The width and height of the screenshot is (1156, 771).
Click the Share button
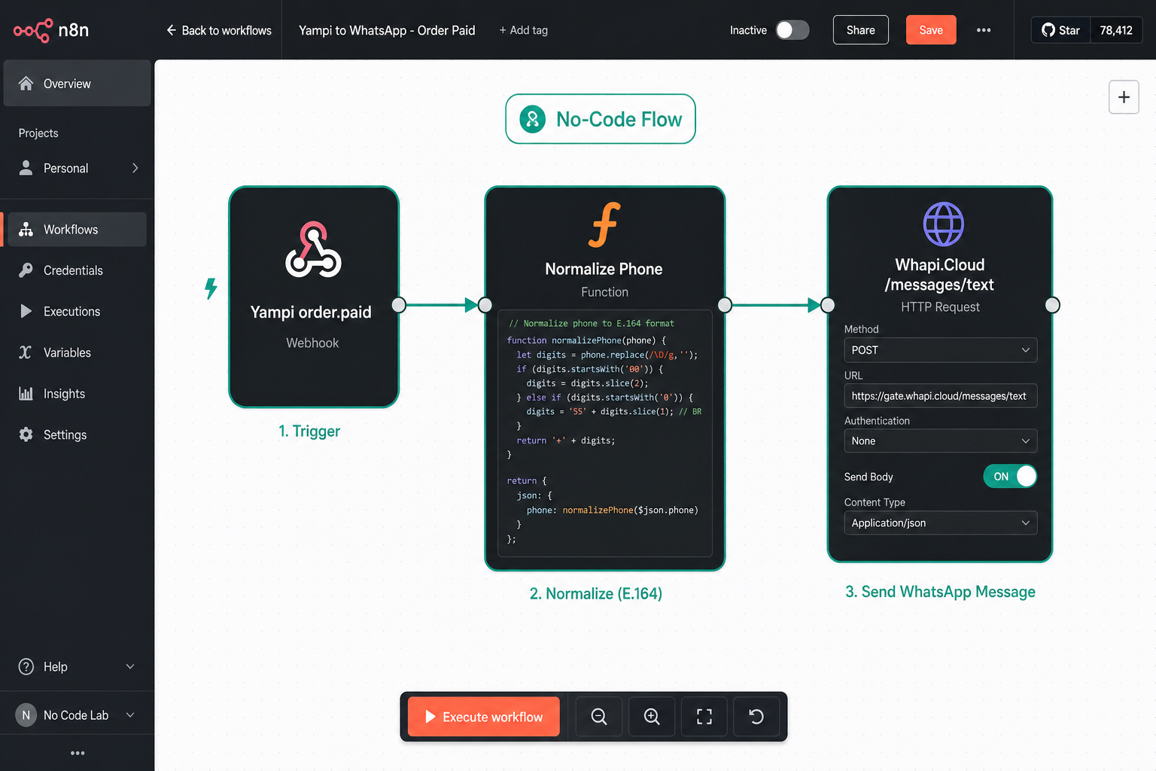click(x=860, y=30)
